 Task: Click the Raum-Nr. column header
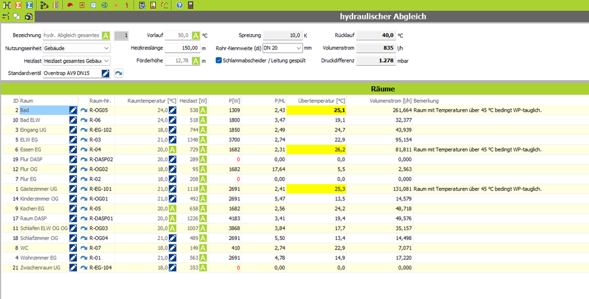[100, 100]
